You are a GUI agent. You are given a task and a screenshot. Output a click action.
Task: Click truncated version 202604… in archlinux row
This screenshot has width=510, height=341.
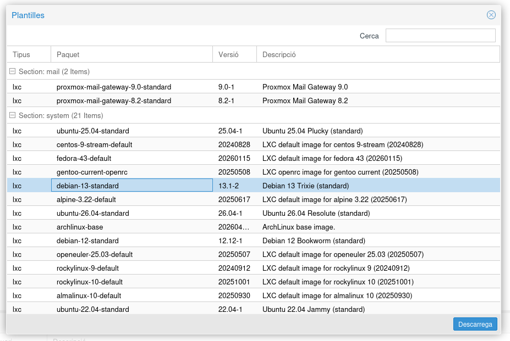234,227
